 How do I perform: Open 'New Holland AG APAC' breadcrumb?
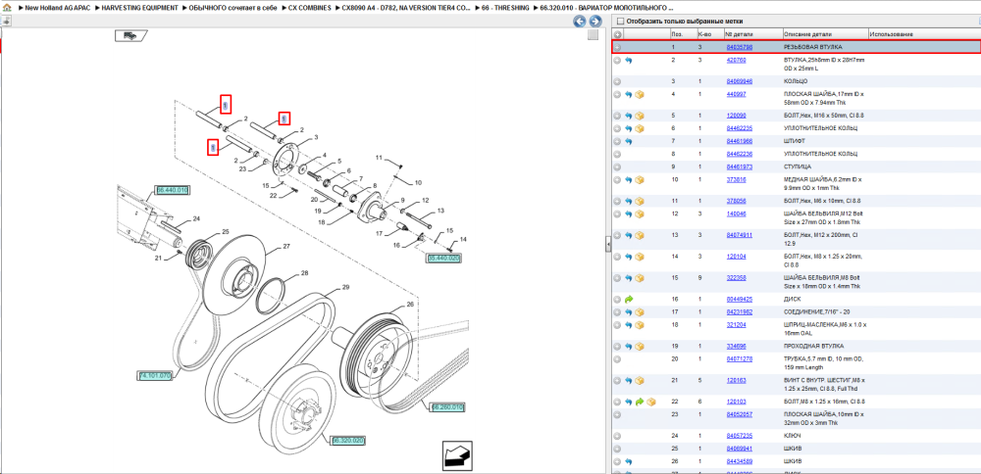[56, 8]
